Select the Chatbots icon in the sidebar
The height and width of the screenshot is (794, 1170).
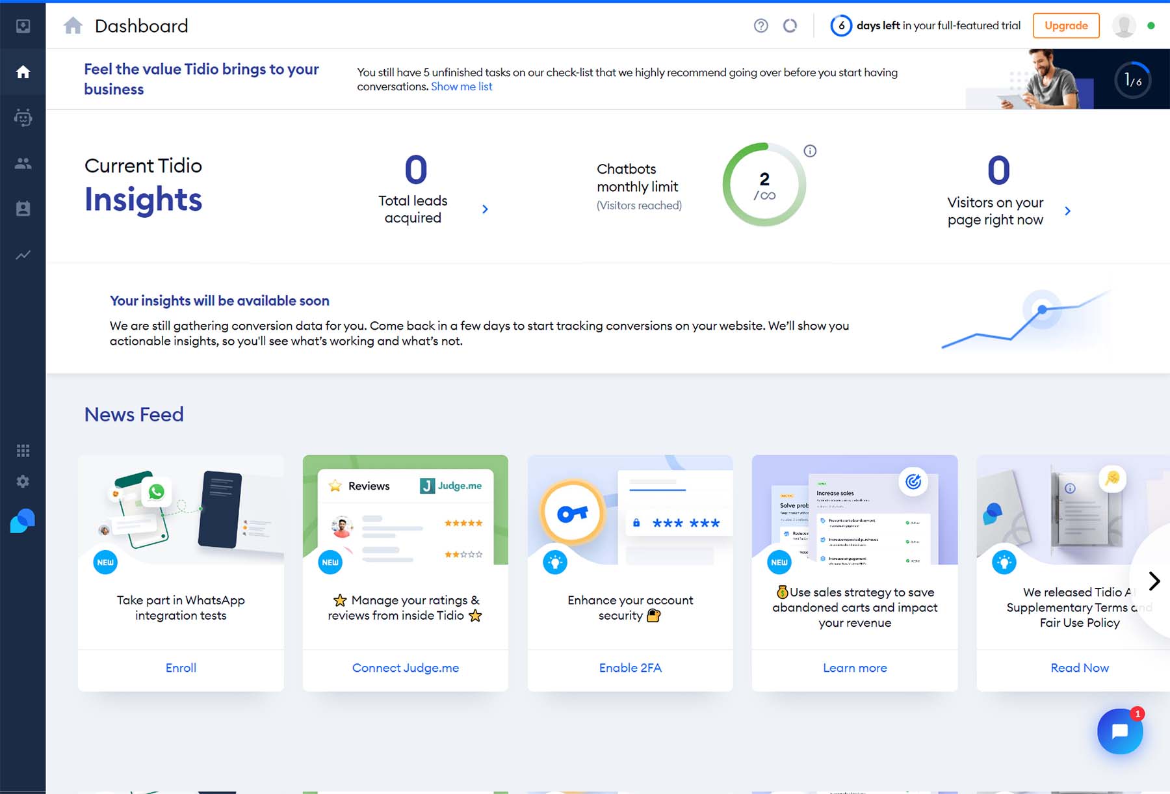pos(23,118)
